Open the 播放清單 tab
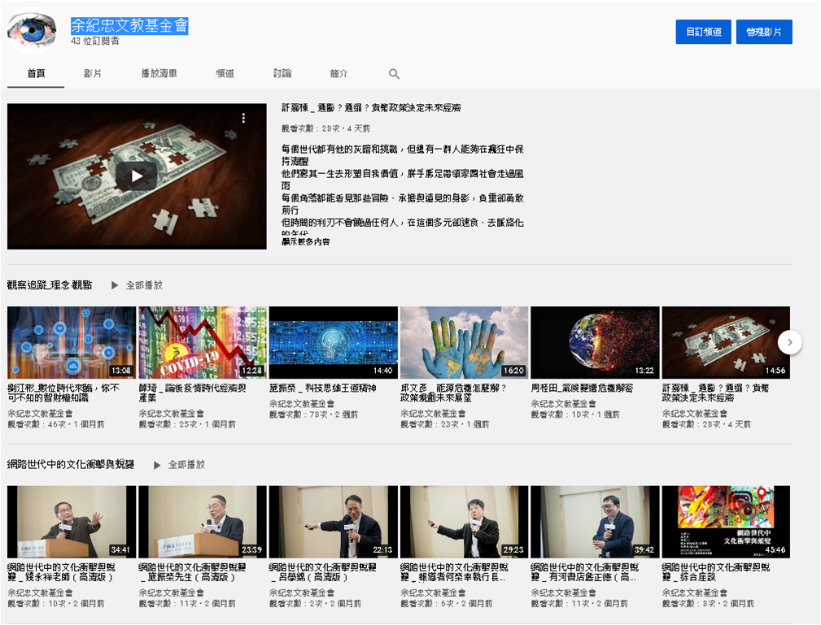The image size is (821, 625). click(159, 73)
